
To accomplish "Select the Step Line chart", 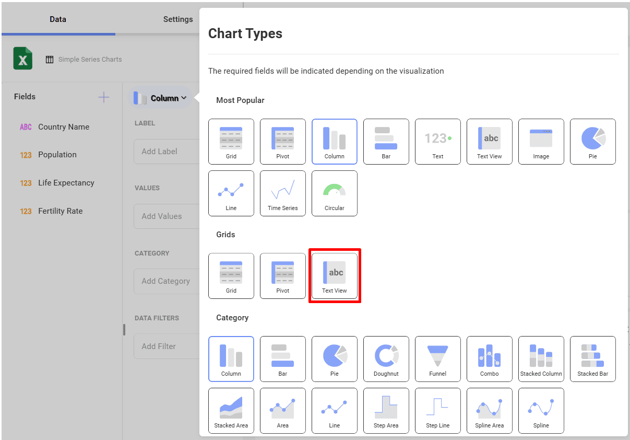I will [x=438, y=411].
